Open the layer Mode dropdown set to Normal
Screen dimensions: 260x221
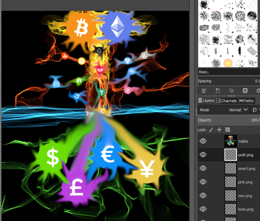[224, 110]
